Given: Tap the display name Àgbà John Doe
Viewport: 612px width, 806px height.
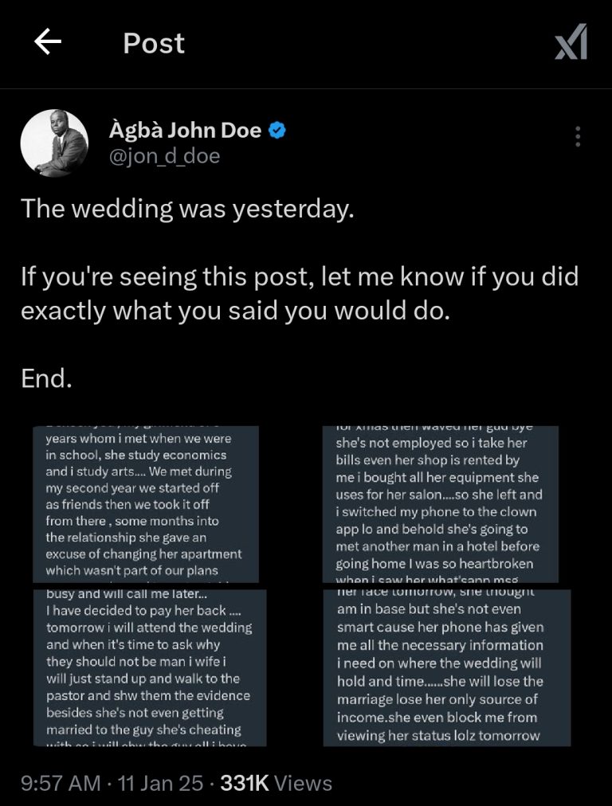Looking at the screenshot, I should pyautogui.click(x=185, y=131).
